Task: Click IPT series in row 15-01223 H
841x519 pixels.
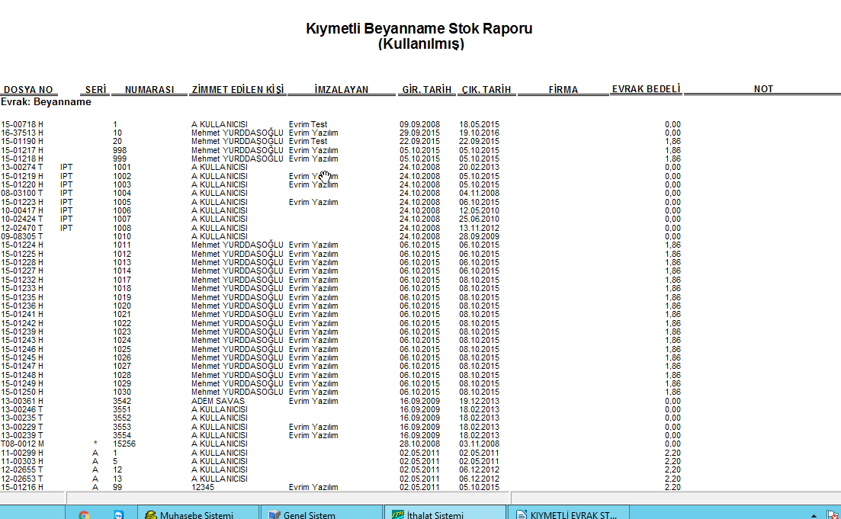Action: click(x=66, y=202)
